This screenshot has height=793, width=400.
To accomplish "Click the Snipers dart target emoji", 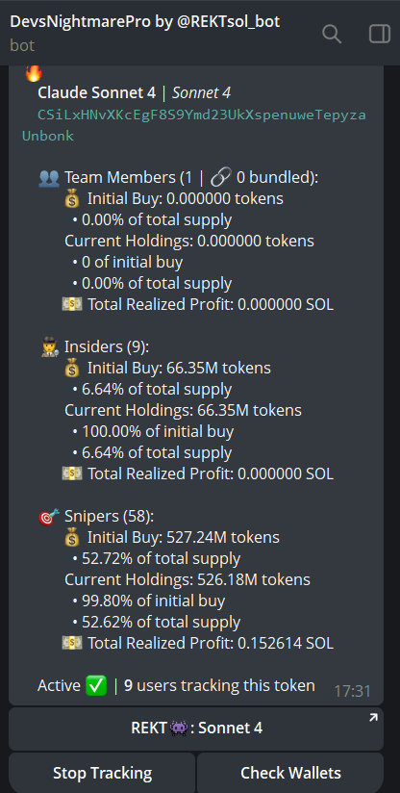I will tap(49, 517).
